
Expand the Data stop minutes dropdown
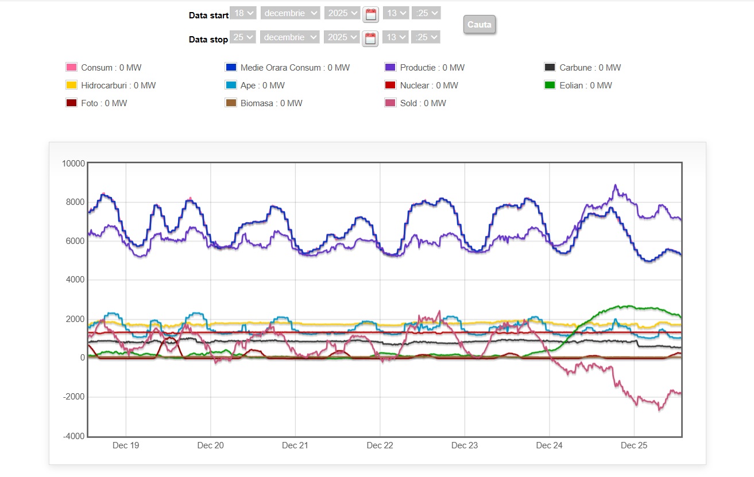[426, 37]
